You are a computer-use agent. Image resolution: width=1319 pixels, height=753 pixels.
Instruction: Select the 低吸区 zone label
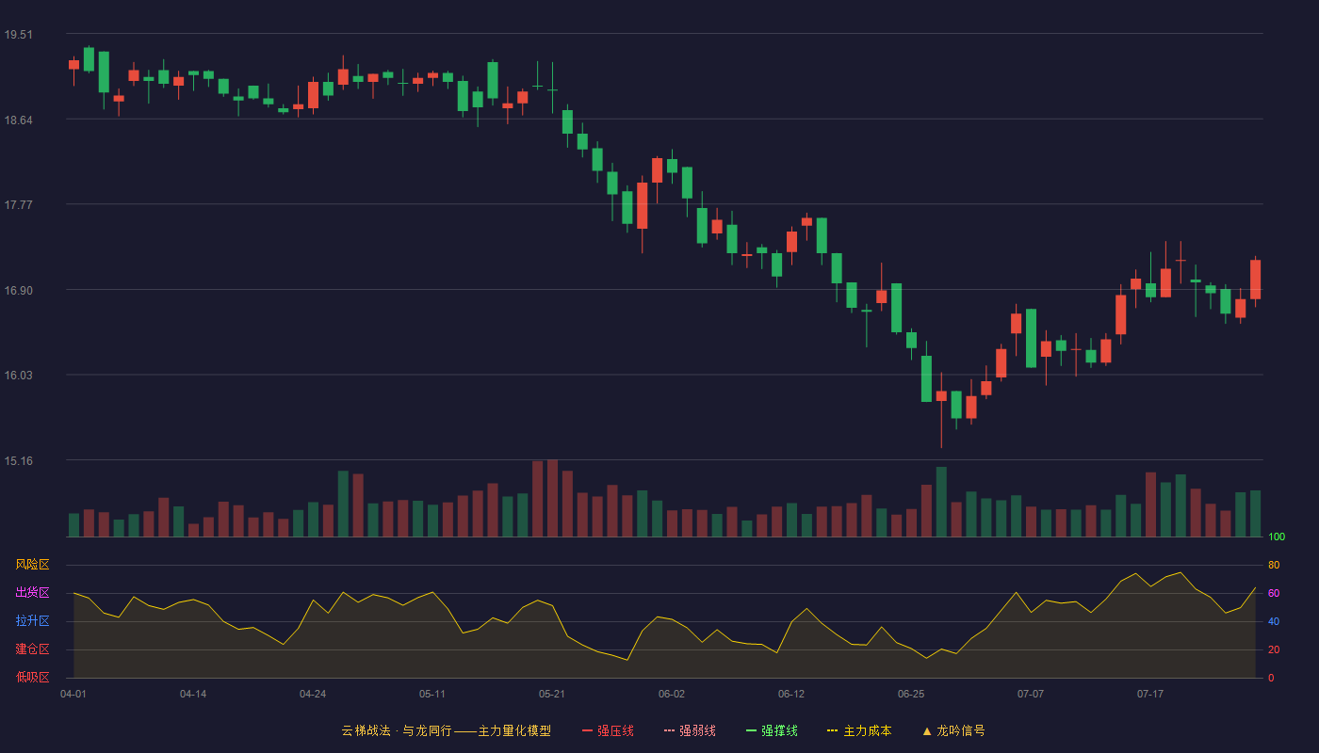coord(32,678)
